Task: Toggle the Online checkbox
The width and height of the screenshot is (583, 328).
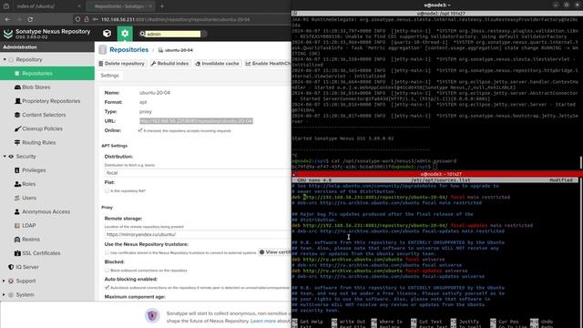Action: click(140, 130)
